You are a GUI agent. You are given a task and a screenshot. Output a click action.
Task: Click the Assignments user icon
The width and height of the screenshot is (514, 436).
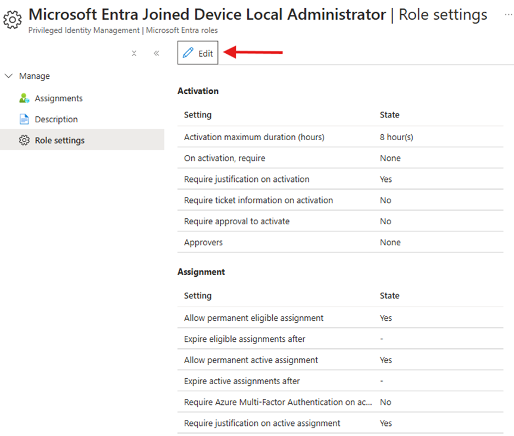(x=24, y=98)
